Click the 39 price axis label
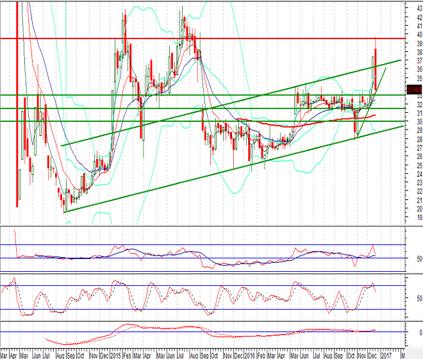The image size is (423, 359). click(420, 44)
